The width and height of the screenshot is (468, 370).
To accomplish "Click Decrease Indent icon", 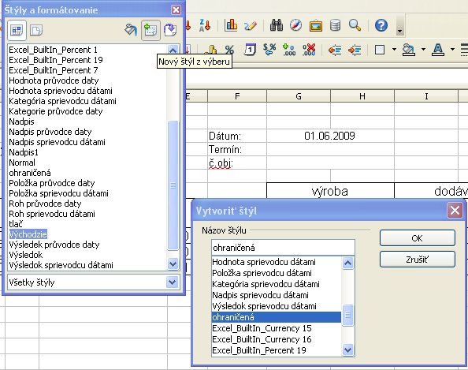I will click(x=335, y=50).
